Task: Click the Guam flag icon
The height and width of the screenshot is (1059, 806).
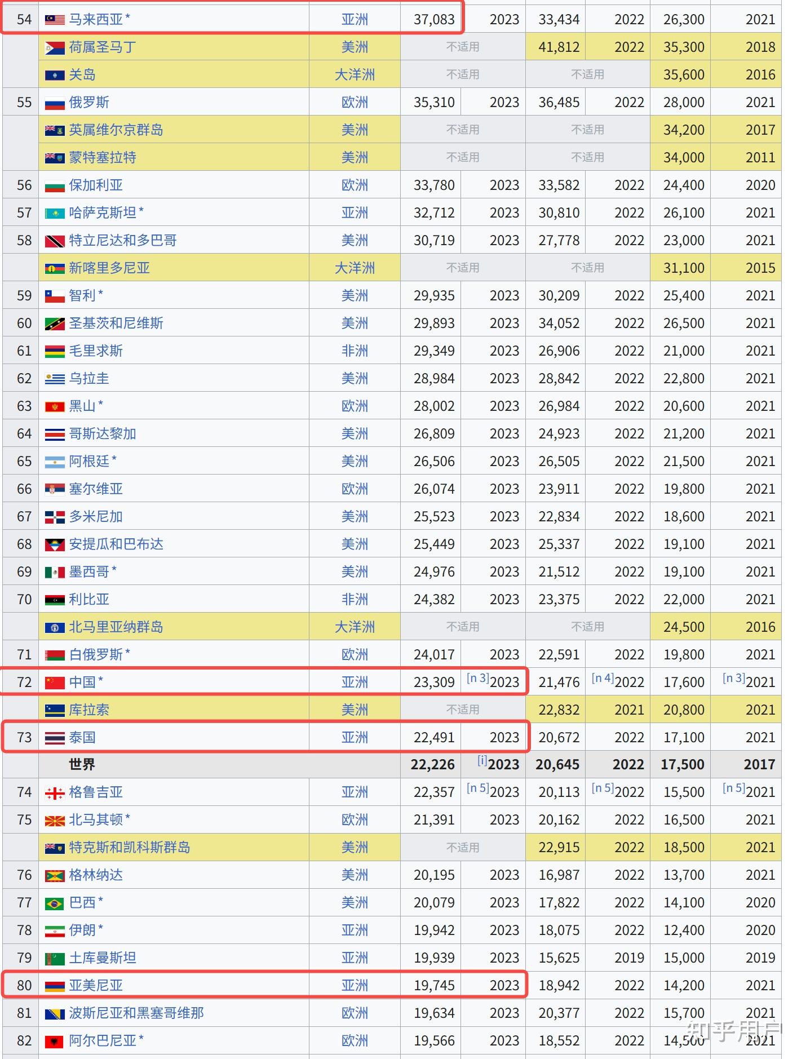Action: tap(55, 75)
